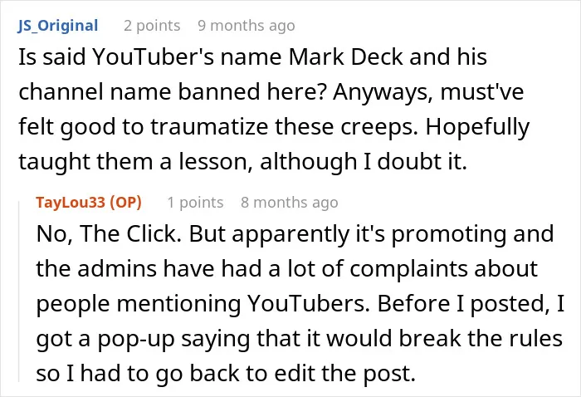Open the '9 months ago' comment permalink
This screenshot has height=397, width=581.
coord(247,26)
